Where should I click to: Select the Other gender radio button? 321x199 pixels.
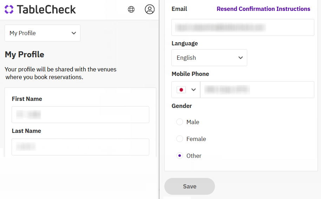[180, 156]
